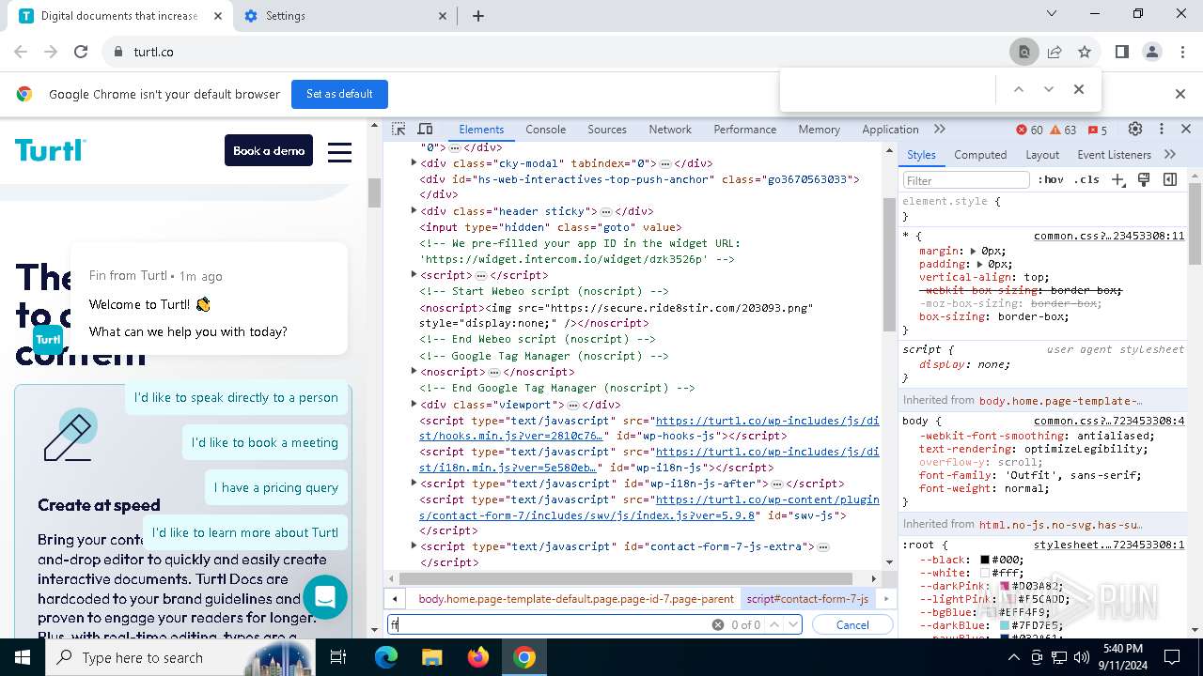Open the Computed styles tab
Image resolution: width=1203 pixels, height=676 pixels.
(980, 155)
